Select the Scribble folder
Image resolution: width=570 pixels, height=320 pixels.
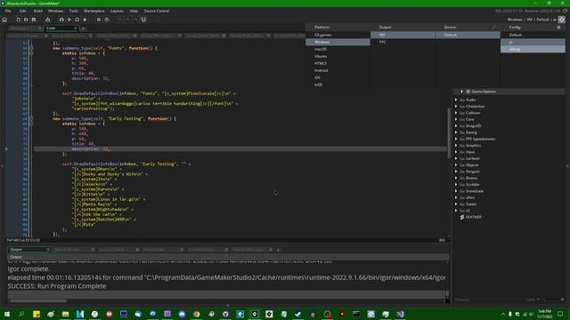[x=473, y=185]
